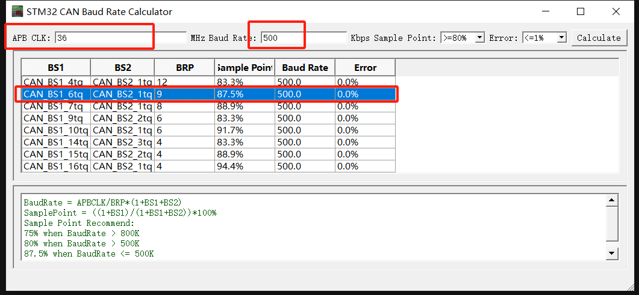639x295 pixels.
Task: Select the CAN_BS1_14tq row
Action: pyautogui.click(x=208, y=142)
